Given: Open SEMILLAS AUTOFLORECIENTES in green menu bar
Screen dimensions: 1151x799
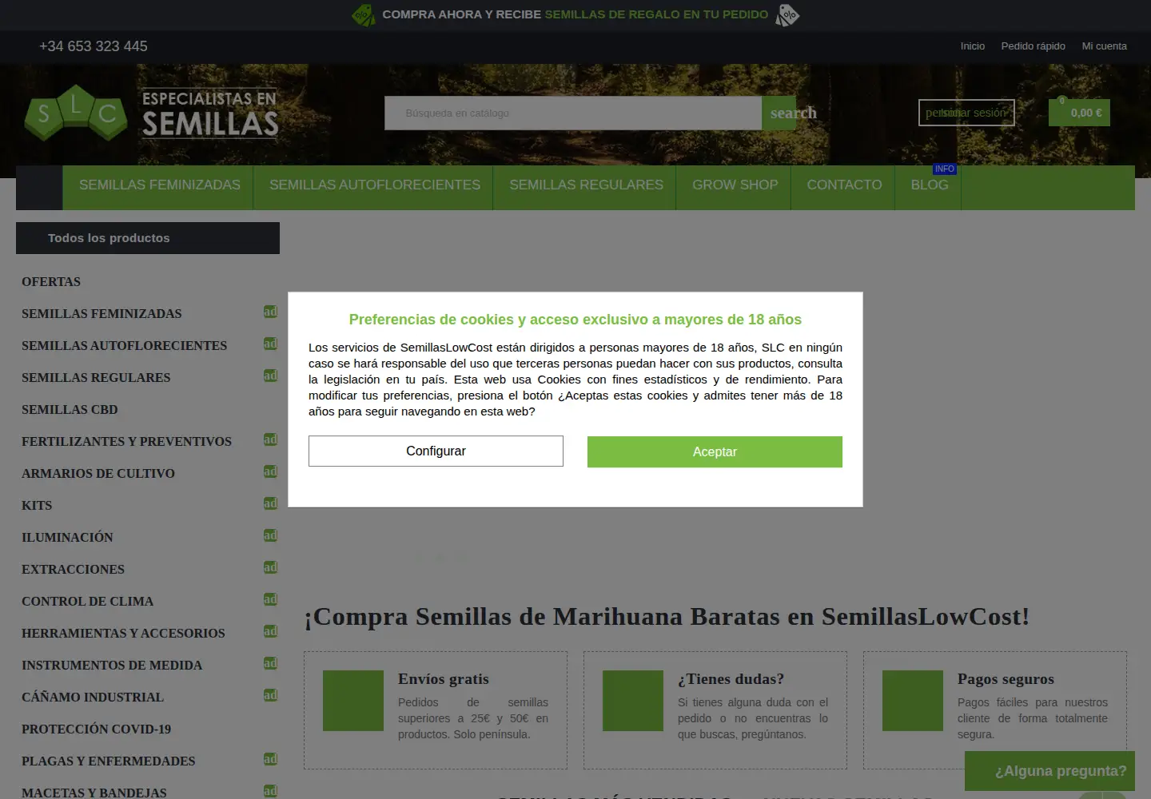Looking at the screenshot, I should point(374,185).
